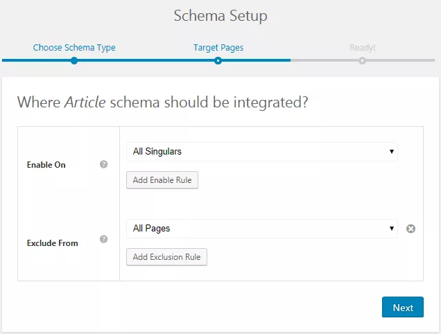Click the Choose Schema Type step dot
Image resolution: width=441 pixels, height=334 pixels.
coord(74,60)
